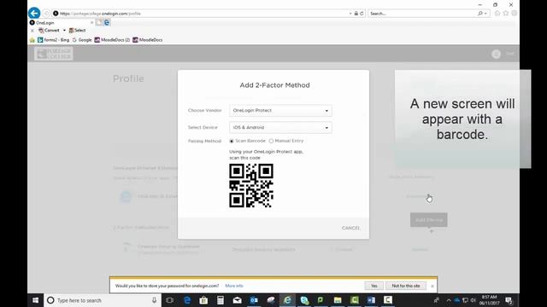The width and height of the screenshot is (547, 307).
Task: Open the browser Home icon
Action: (497, 14)
